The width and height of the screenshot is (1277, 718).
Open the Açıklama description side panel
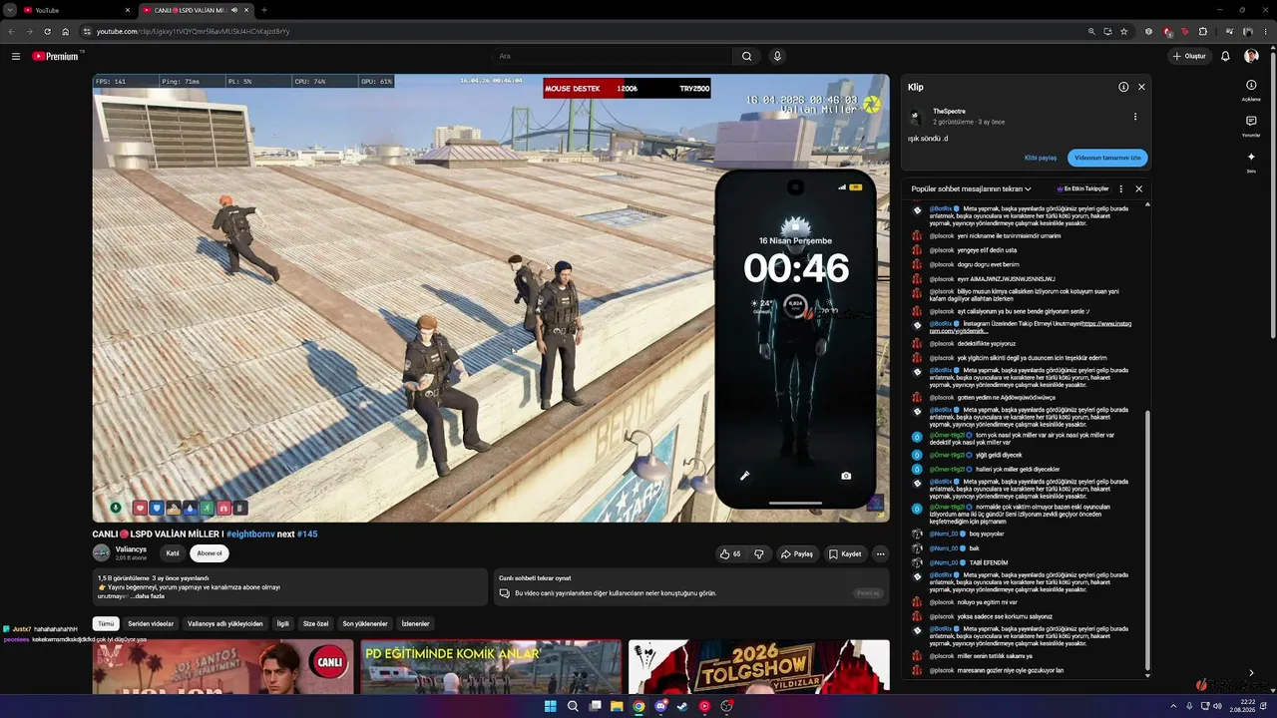[x=1251, y=90]
